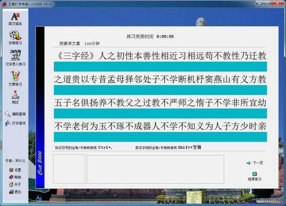Go to the next page with 下一页
286x206 pixels.
click(x=255, y=163)
